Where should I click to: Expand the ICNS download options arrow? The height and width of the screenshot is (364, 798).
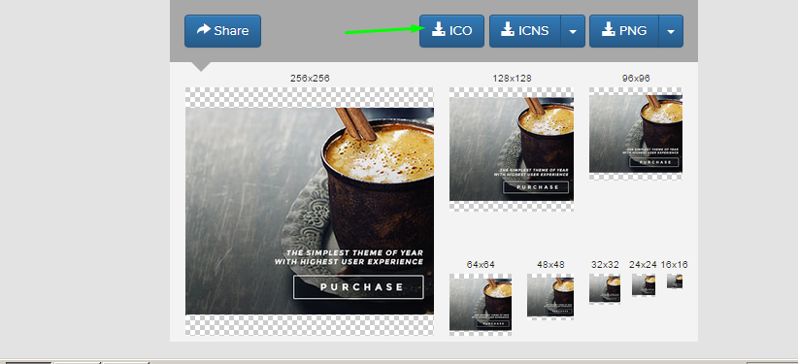tap(573, 31)
